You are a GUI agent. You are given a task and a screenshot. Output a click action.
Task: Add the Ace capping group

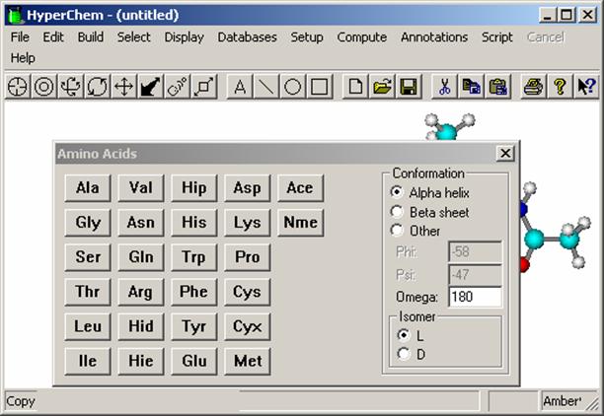[x=300, y=188]
